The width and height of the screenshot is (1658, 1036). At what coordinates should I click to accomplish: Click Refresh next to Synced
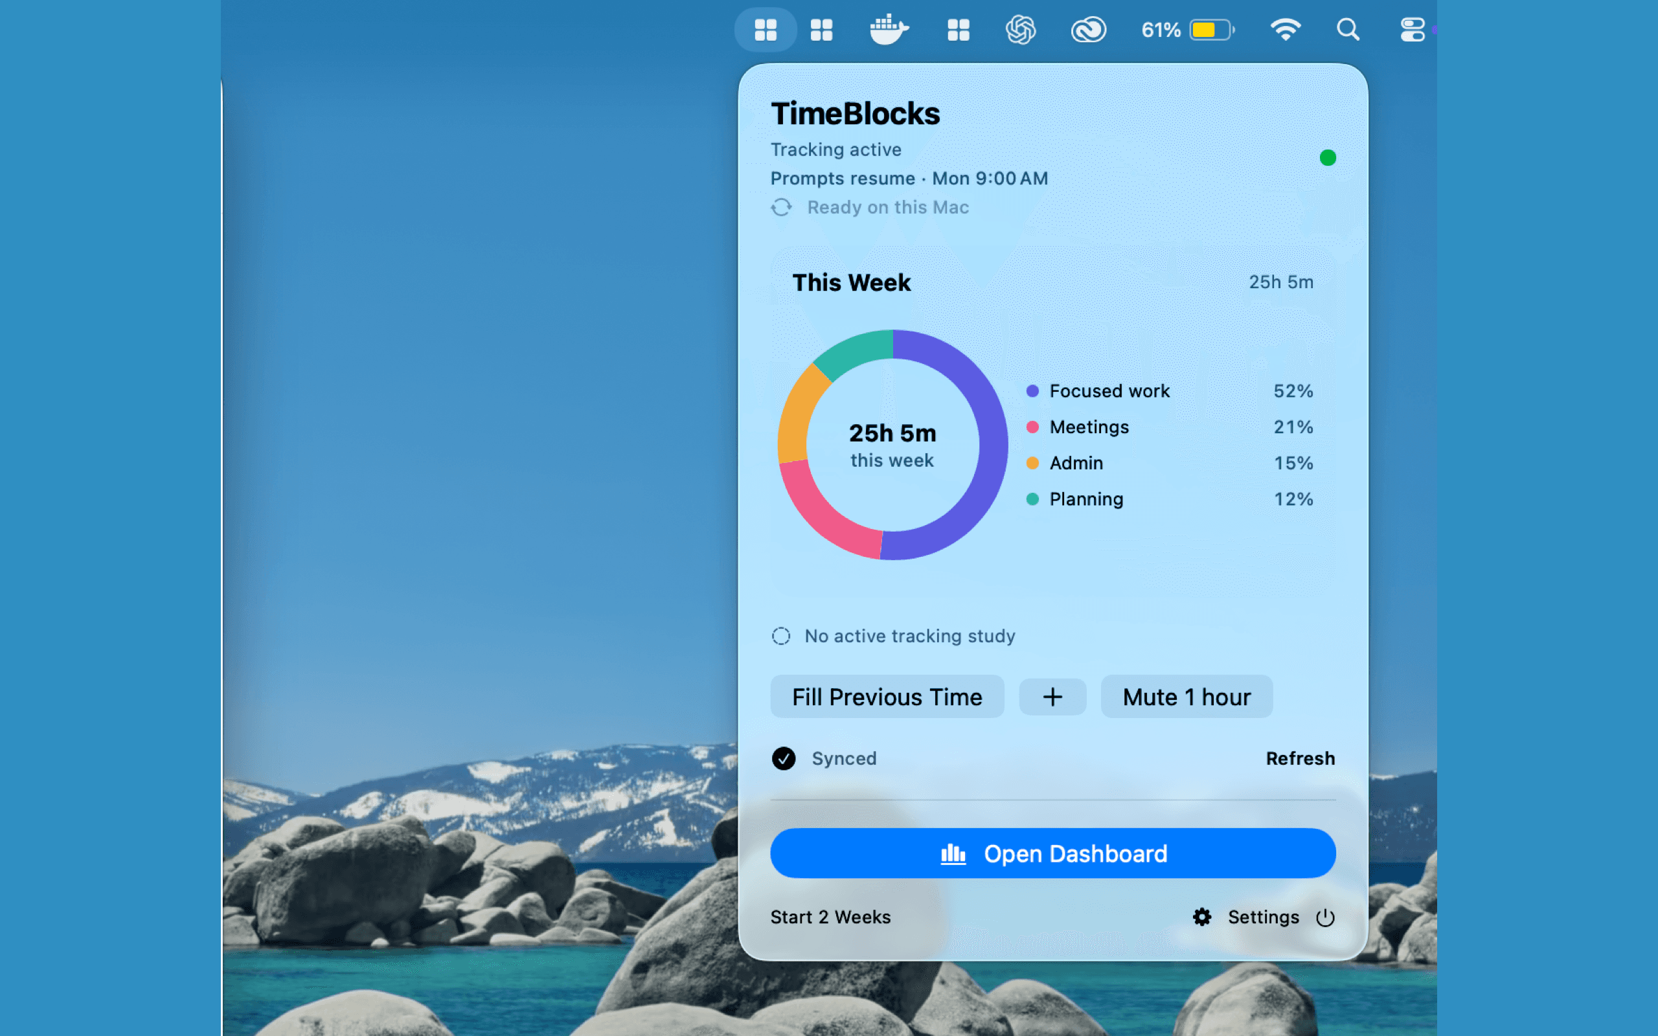(1300, 758)
